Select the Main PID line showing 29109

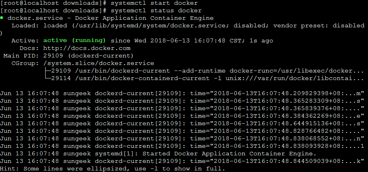click(x=68, y=55)
